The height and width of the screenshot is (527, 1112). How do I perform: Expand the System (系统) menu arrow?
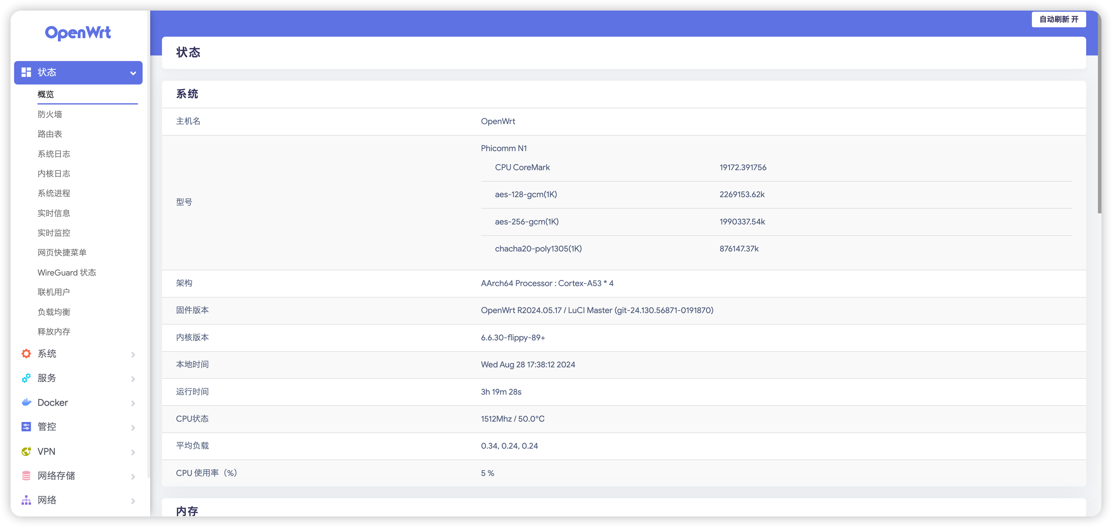133,354
